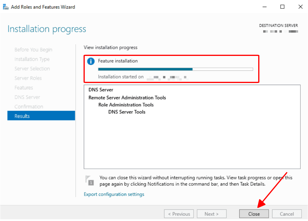This screenshot has width=308, height=221.
Task: Click the blue information icon beside Feature installation
Action: [91, 61]
